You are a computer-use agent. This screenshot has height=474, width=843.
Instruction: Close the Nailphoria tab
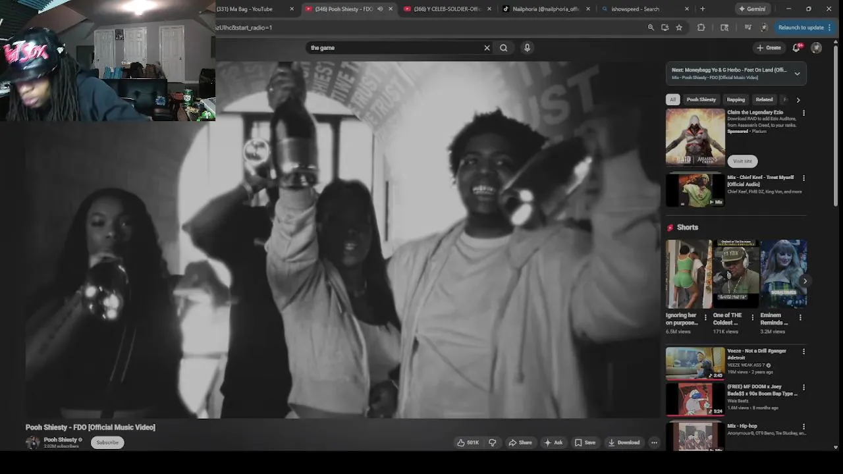coord(588,9)
